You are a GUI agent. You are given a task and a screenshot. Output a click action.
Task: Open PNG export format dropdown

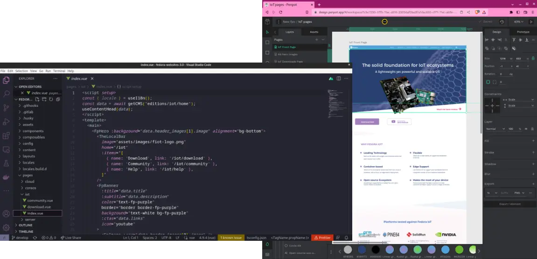[x=519, y=193]
